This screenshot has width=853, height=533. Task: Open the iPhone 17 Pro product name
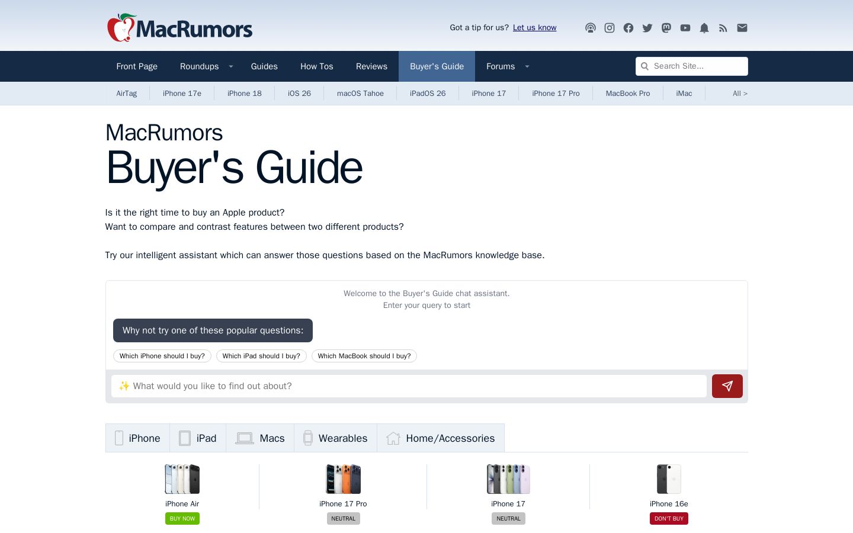[x=344, y=504]
